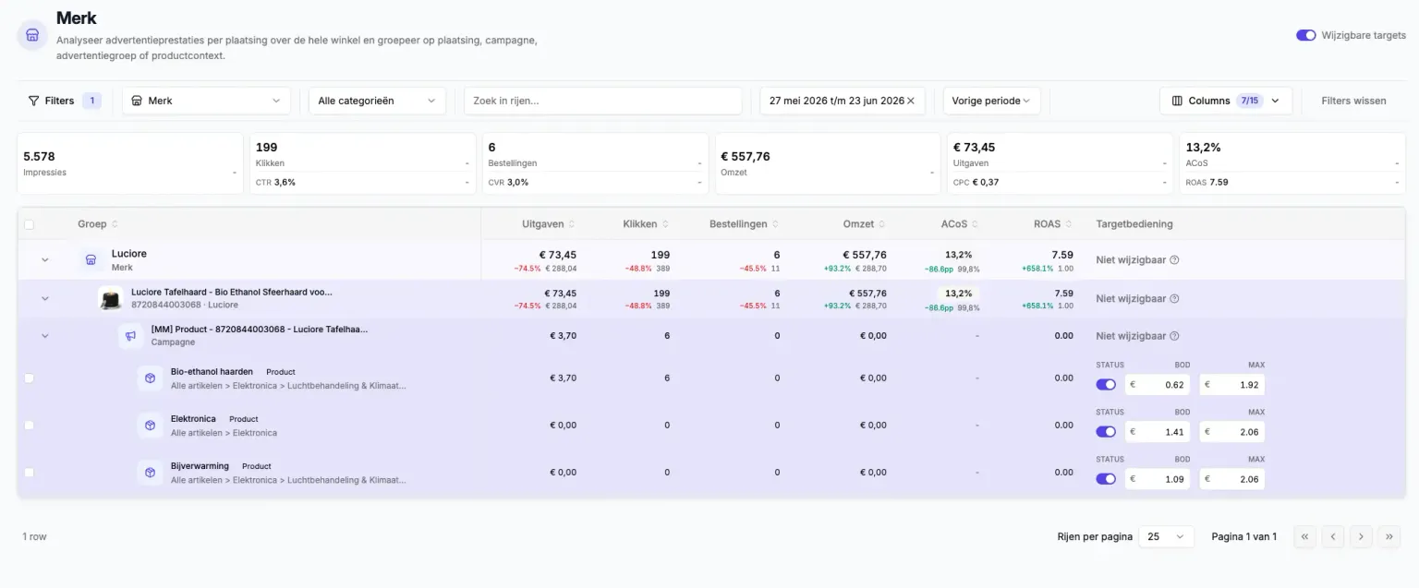Sort by the ACoS column
Viewport: 1419px width, 588px height.
(960, 224)
